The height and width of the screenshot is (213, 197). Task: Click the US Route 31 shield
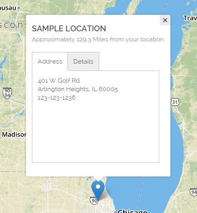click(x=175, y=102)
